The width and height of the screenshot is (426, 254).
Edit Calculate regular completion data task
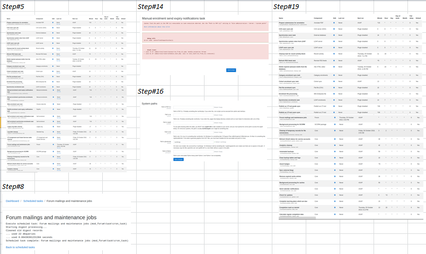(x=335, y=214)
